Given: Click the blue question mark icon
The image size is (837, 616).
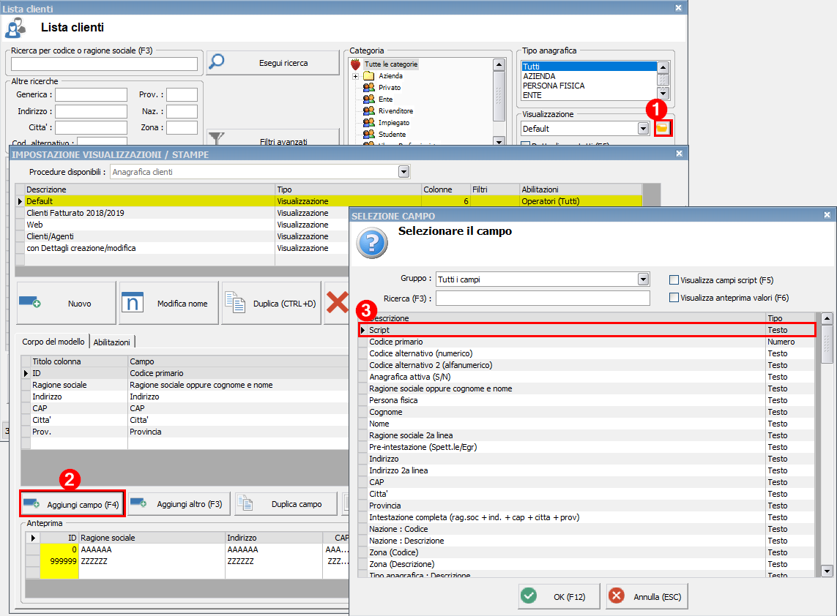Looking at the screenshot, I should tap(372, 243).
